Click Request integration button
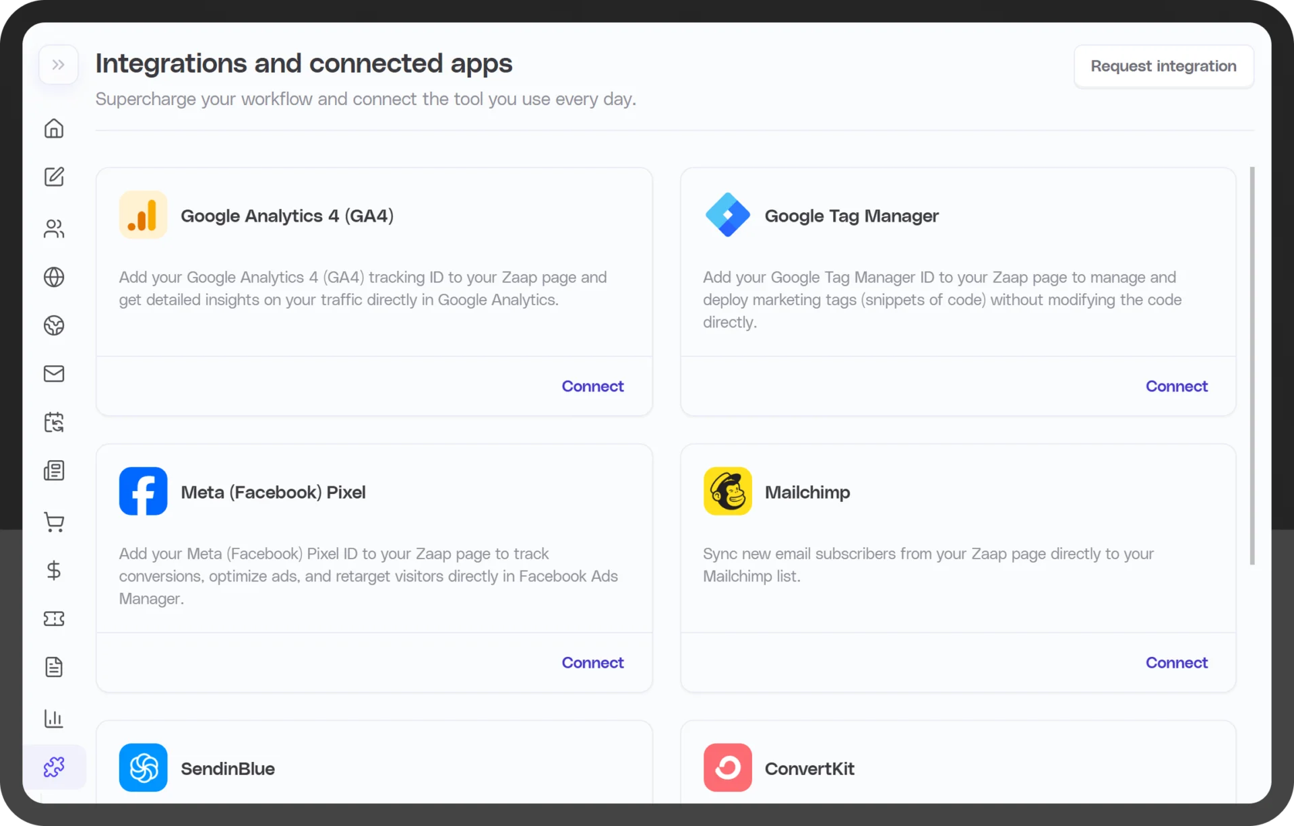This screenshot has height=826, width=1294. [x=1163, y=66]
